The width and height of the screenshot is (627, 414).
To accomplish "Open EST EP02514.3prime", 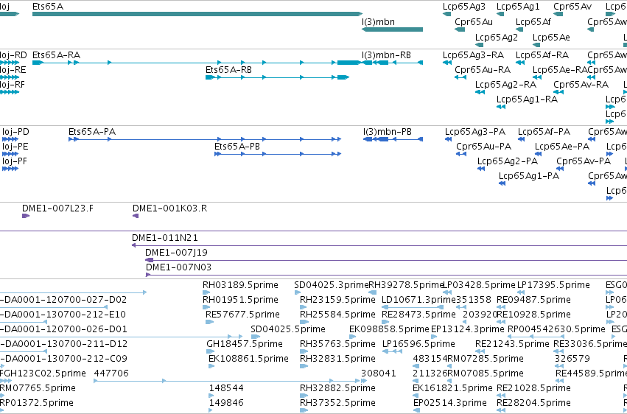I will pyautogui.click(x=418, y=410).
